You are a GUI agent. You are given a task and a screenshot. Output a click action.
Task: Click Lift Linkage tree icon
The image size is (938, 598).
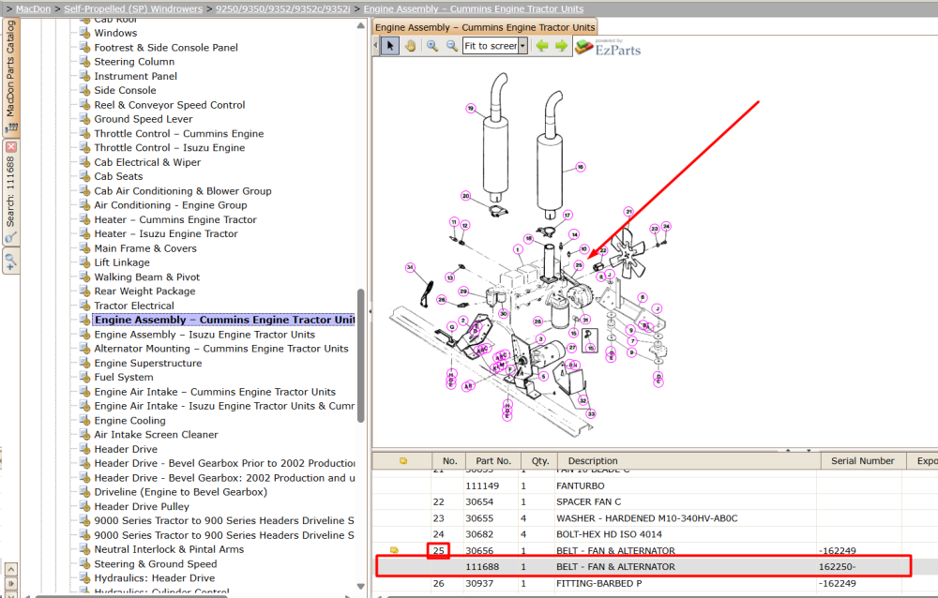(x=85, y=262)
